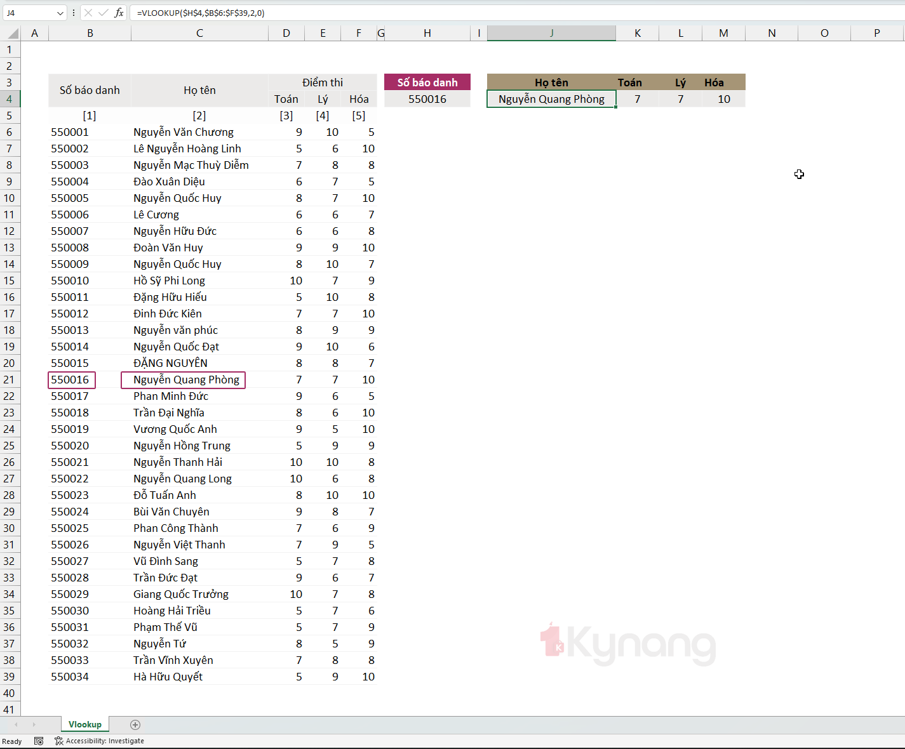Click name 'Nguyễn Văn Chương'
This screenshot has height=749, width=905.
pos(184,132)
